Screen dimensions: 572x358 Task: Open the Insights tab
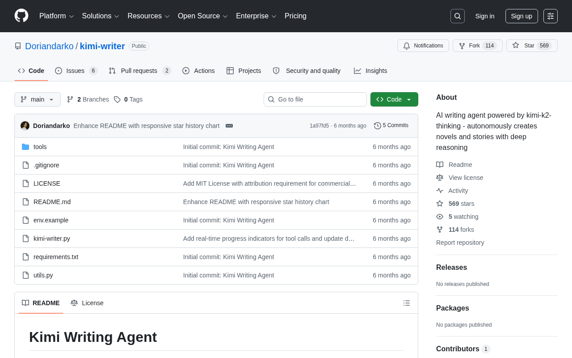[370, 71]
